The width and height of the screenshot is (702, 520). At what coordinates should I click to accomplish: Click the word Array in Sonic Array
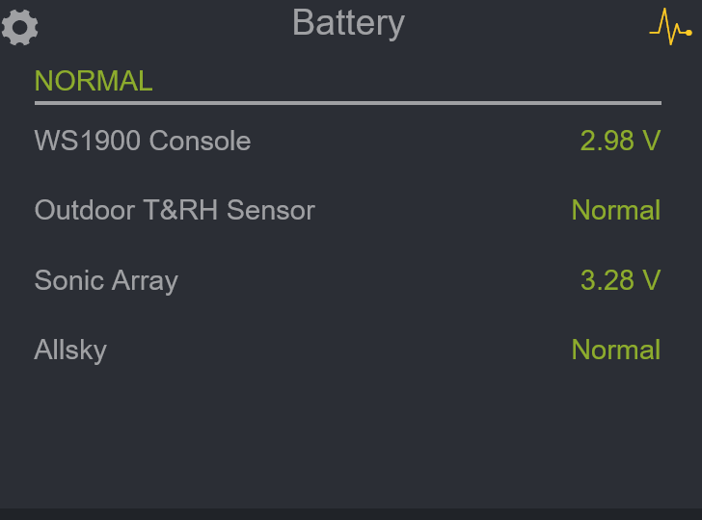click(143, 281)
